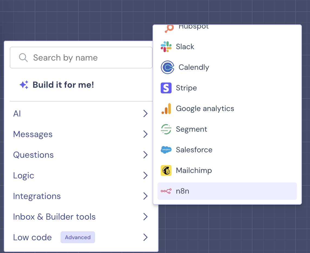
Task: Click the Advanced badge next to Low code
Action: tap(78, 237)
